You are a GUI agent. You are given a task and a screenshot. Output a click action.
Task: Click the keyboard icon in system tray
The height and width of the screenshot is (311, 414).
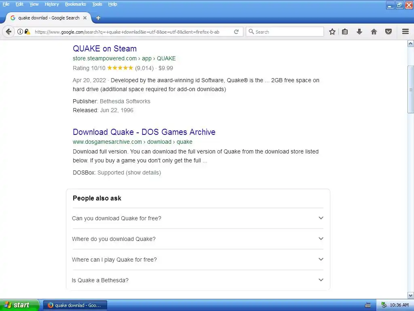(368, 305)
